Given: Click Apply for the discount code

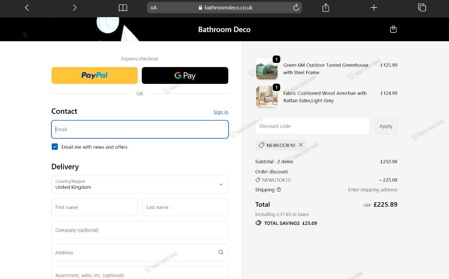Looking at the screenshot, I should 386,126.
